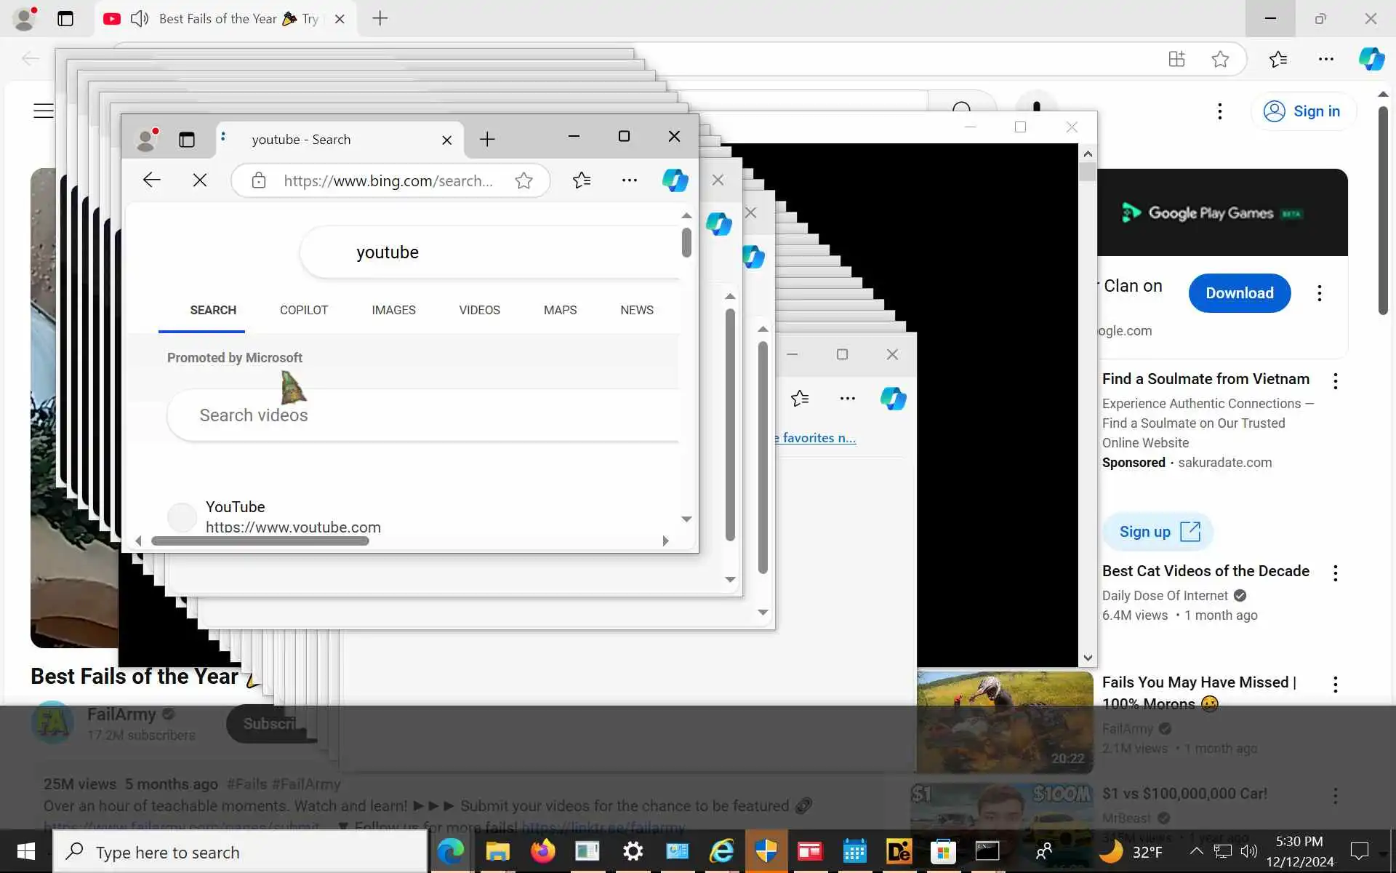Open Settings and more in front window

[630, 180]
